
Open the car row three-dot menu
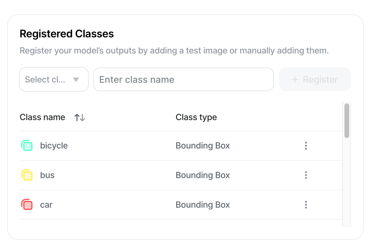(x=306, y=205)
